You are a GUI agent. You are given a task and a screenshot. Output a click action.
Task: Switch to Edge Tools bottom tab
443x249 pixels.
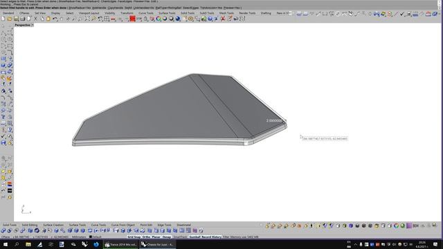pos(164,225)
